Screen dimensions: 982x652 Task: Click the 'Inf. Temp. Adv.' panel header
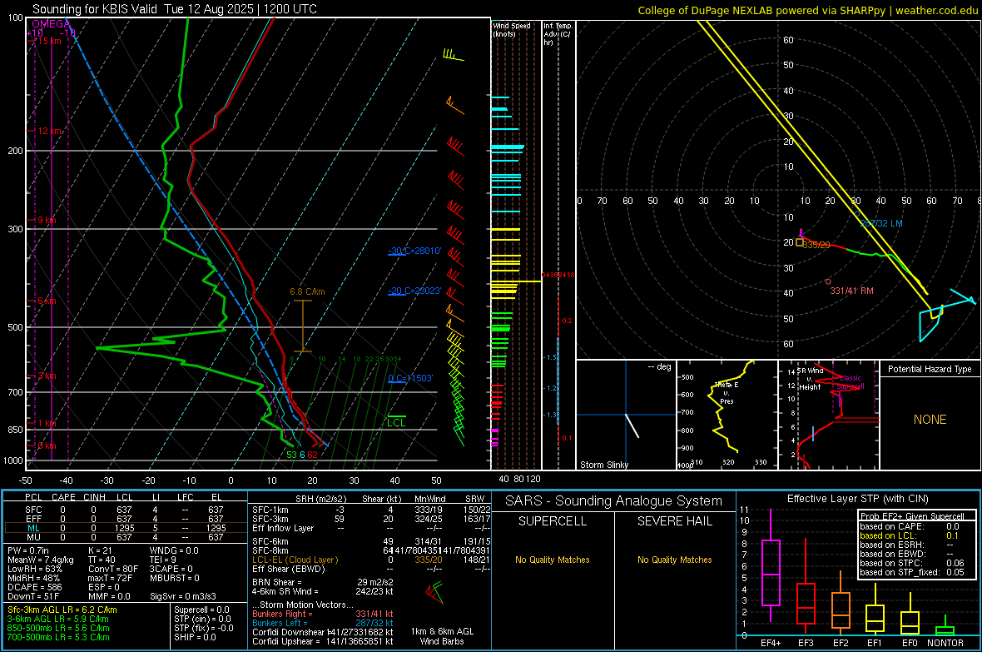click(557, 34)
